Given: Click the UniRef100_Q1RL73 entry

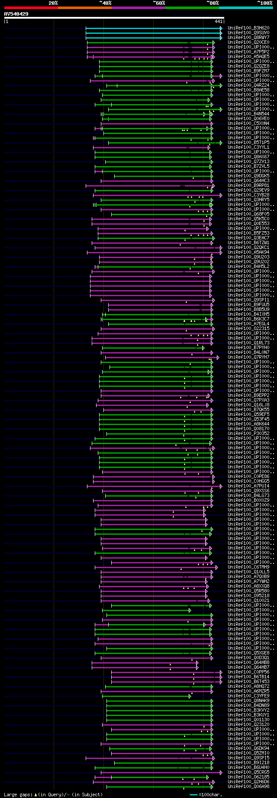Looking at the screenshot, I should (248, 343).
